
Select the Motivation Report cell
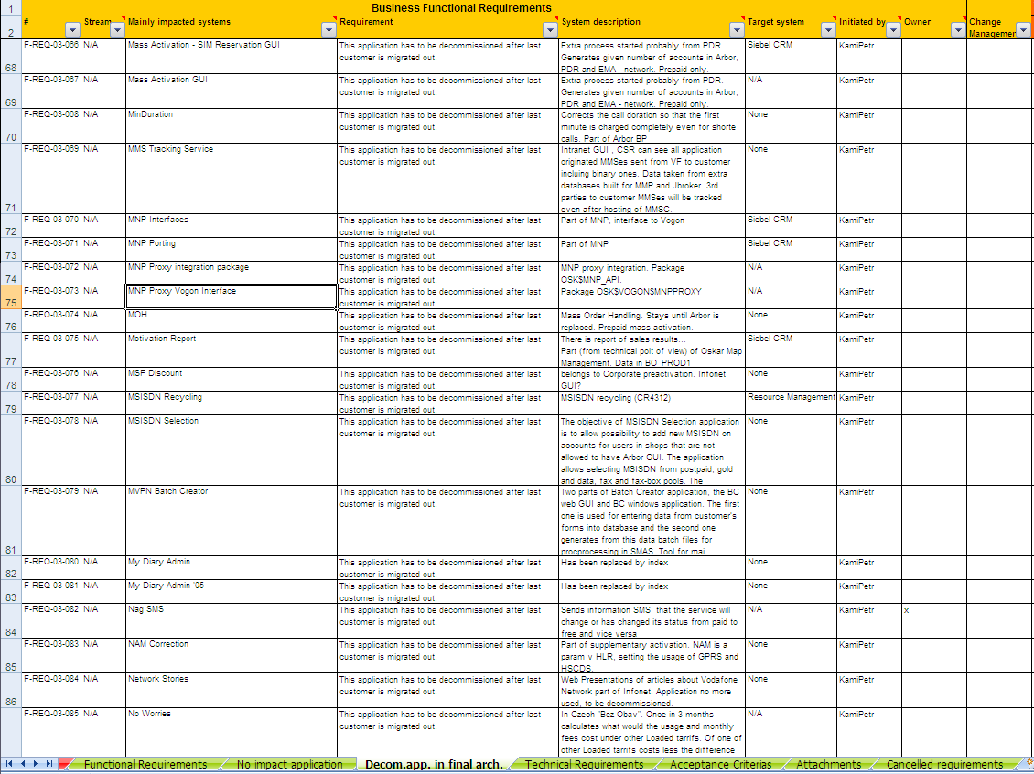[231, 350]
